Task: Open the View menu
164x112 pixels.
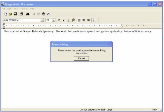Action: (16, 9)
